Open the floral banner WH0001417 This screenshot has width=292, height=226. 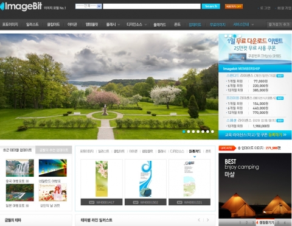click(102, 179)
